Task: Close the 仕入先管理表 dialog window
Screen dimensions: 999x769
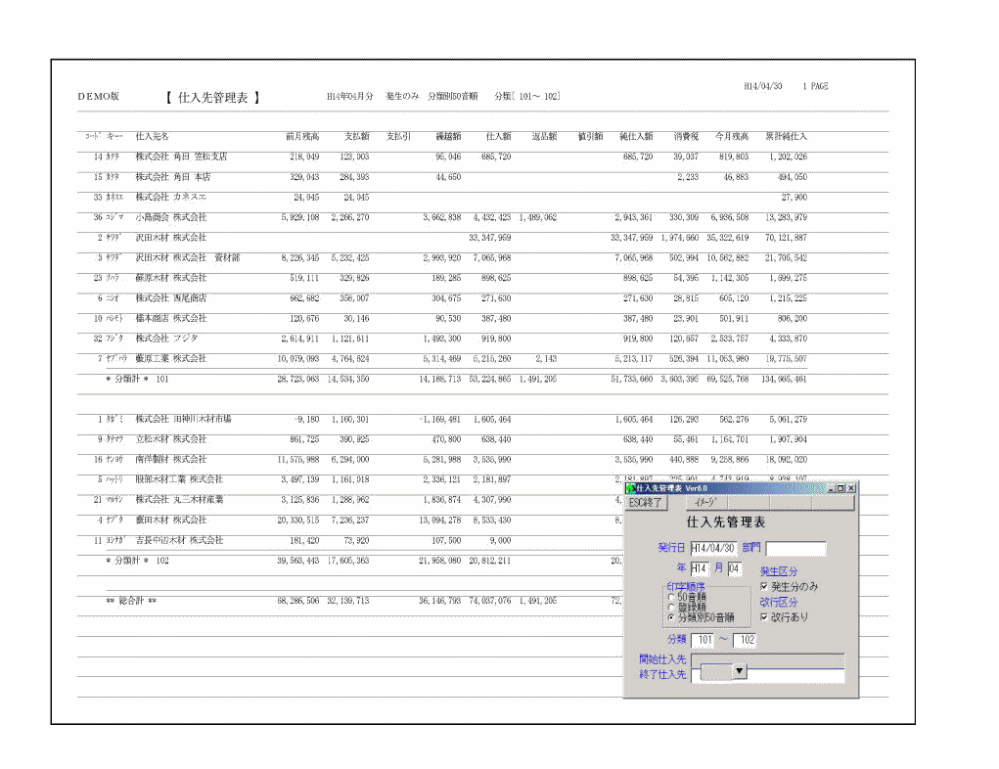Action: click(851, 488)
